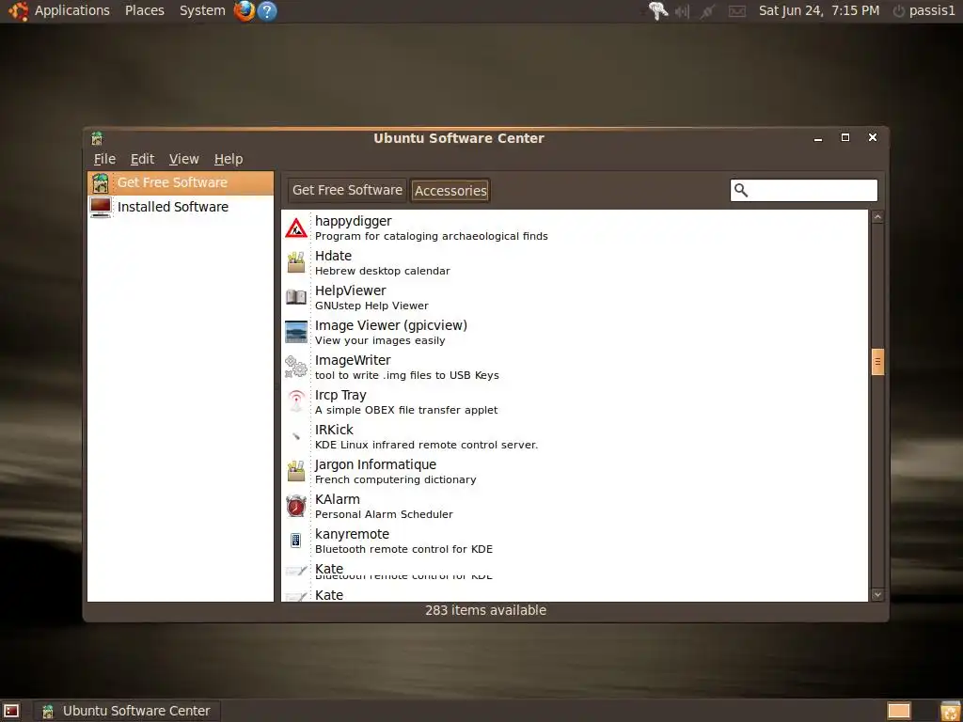Click the mail envelope indicator icon

click(x=737, y=11)
